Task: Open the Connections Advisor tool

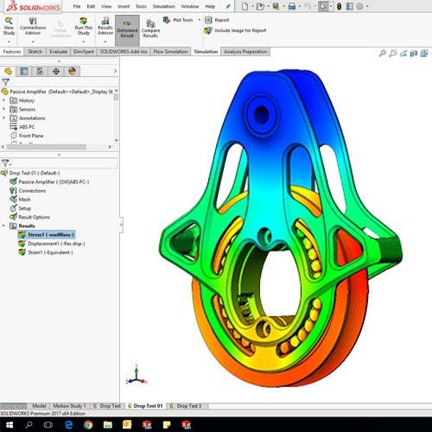Action: [x=33, y=27]
